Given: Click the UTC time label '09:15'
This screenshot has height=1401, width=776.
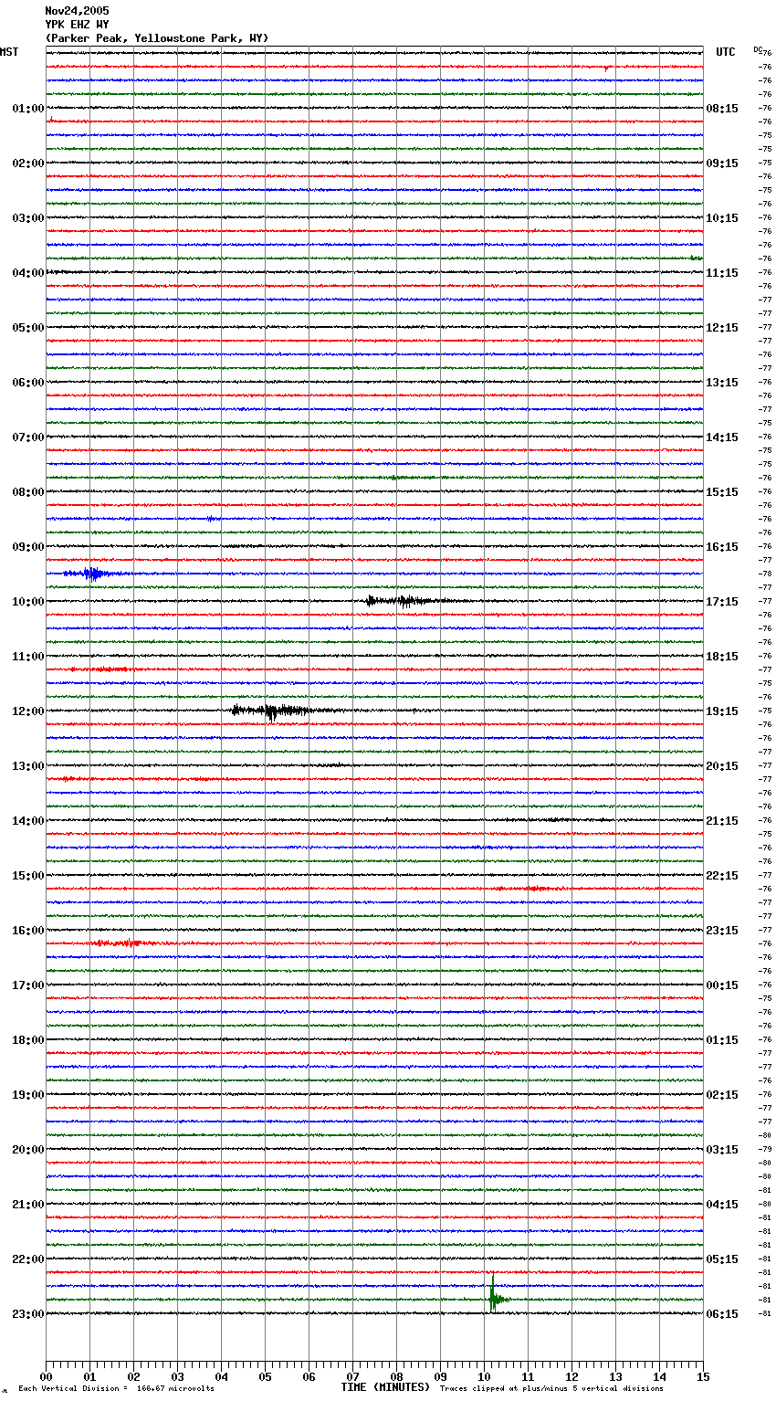Looking at the screenshot, I should coord(722,163).
